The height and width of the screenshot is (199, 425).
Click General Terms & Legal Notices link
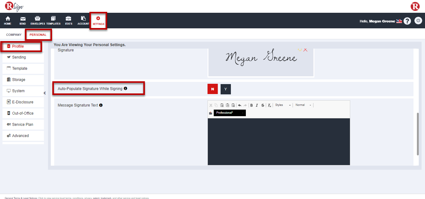coord(21,198)
